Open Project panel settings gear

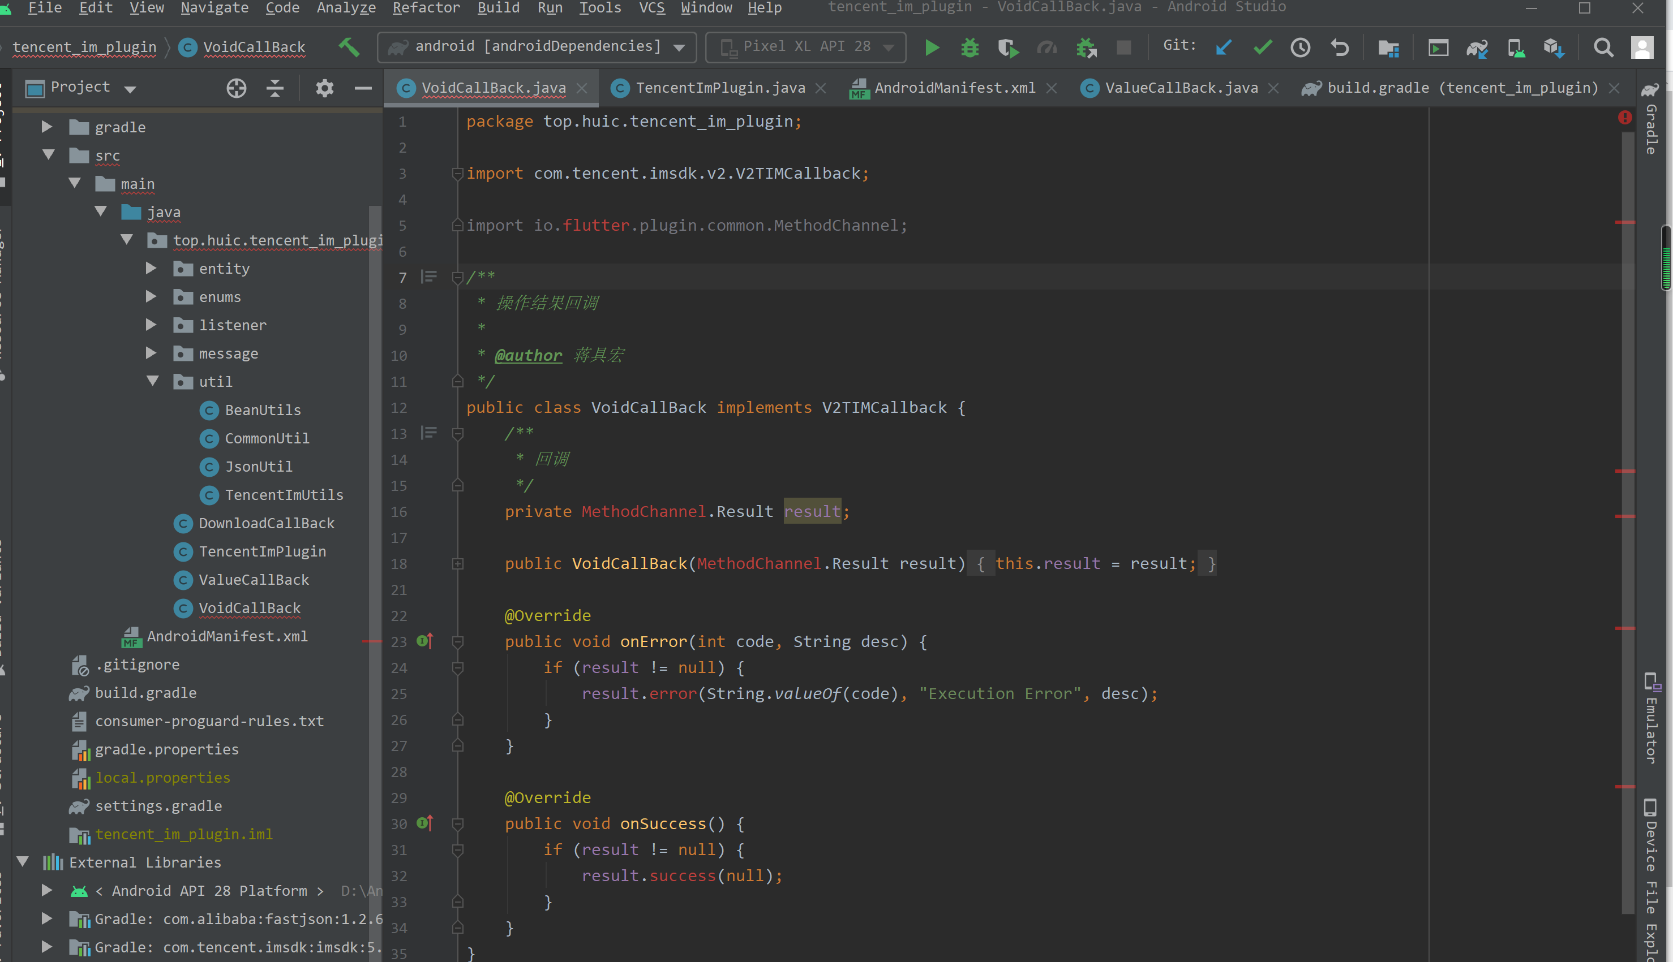pyautogui.click(x=324, y=88)
